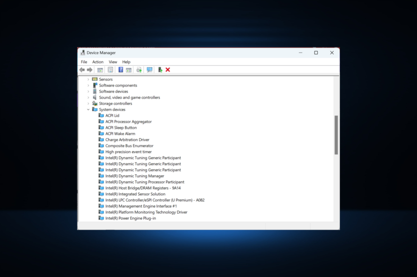Collapse the System devices category
Image resolution: width=417 pixels, height=277 pixels.
coord(88,109)
